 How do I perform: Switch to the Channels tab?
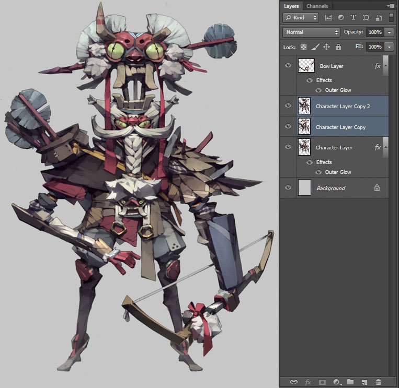317,6
